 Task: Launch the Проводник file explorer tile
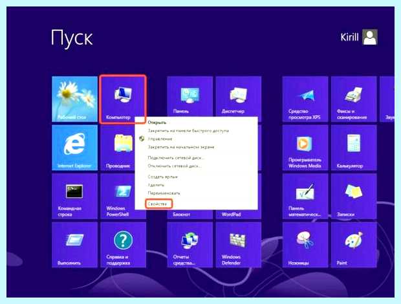point(118,147)
